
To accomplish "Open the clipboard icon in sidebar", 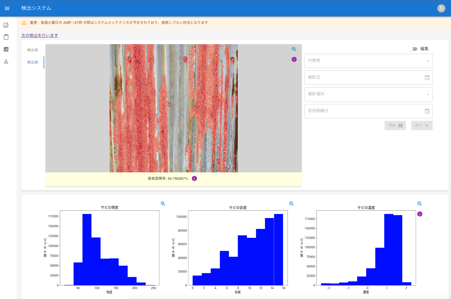I will [x=6, y=37].
